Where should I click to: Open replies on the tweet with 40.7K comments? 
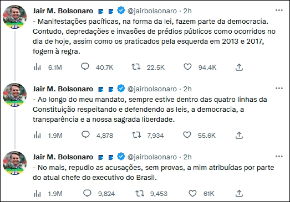[85, 66]
